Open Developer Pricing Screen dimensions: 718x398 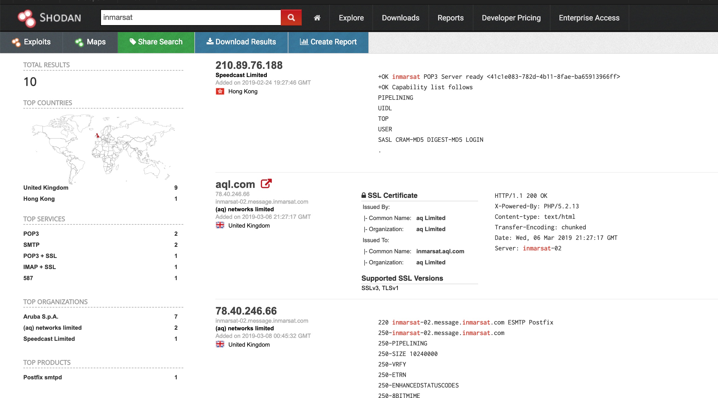coord(511,18)
